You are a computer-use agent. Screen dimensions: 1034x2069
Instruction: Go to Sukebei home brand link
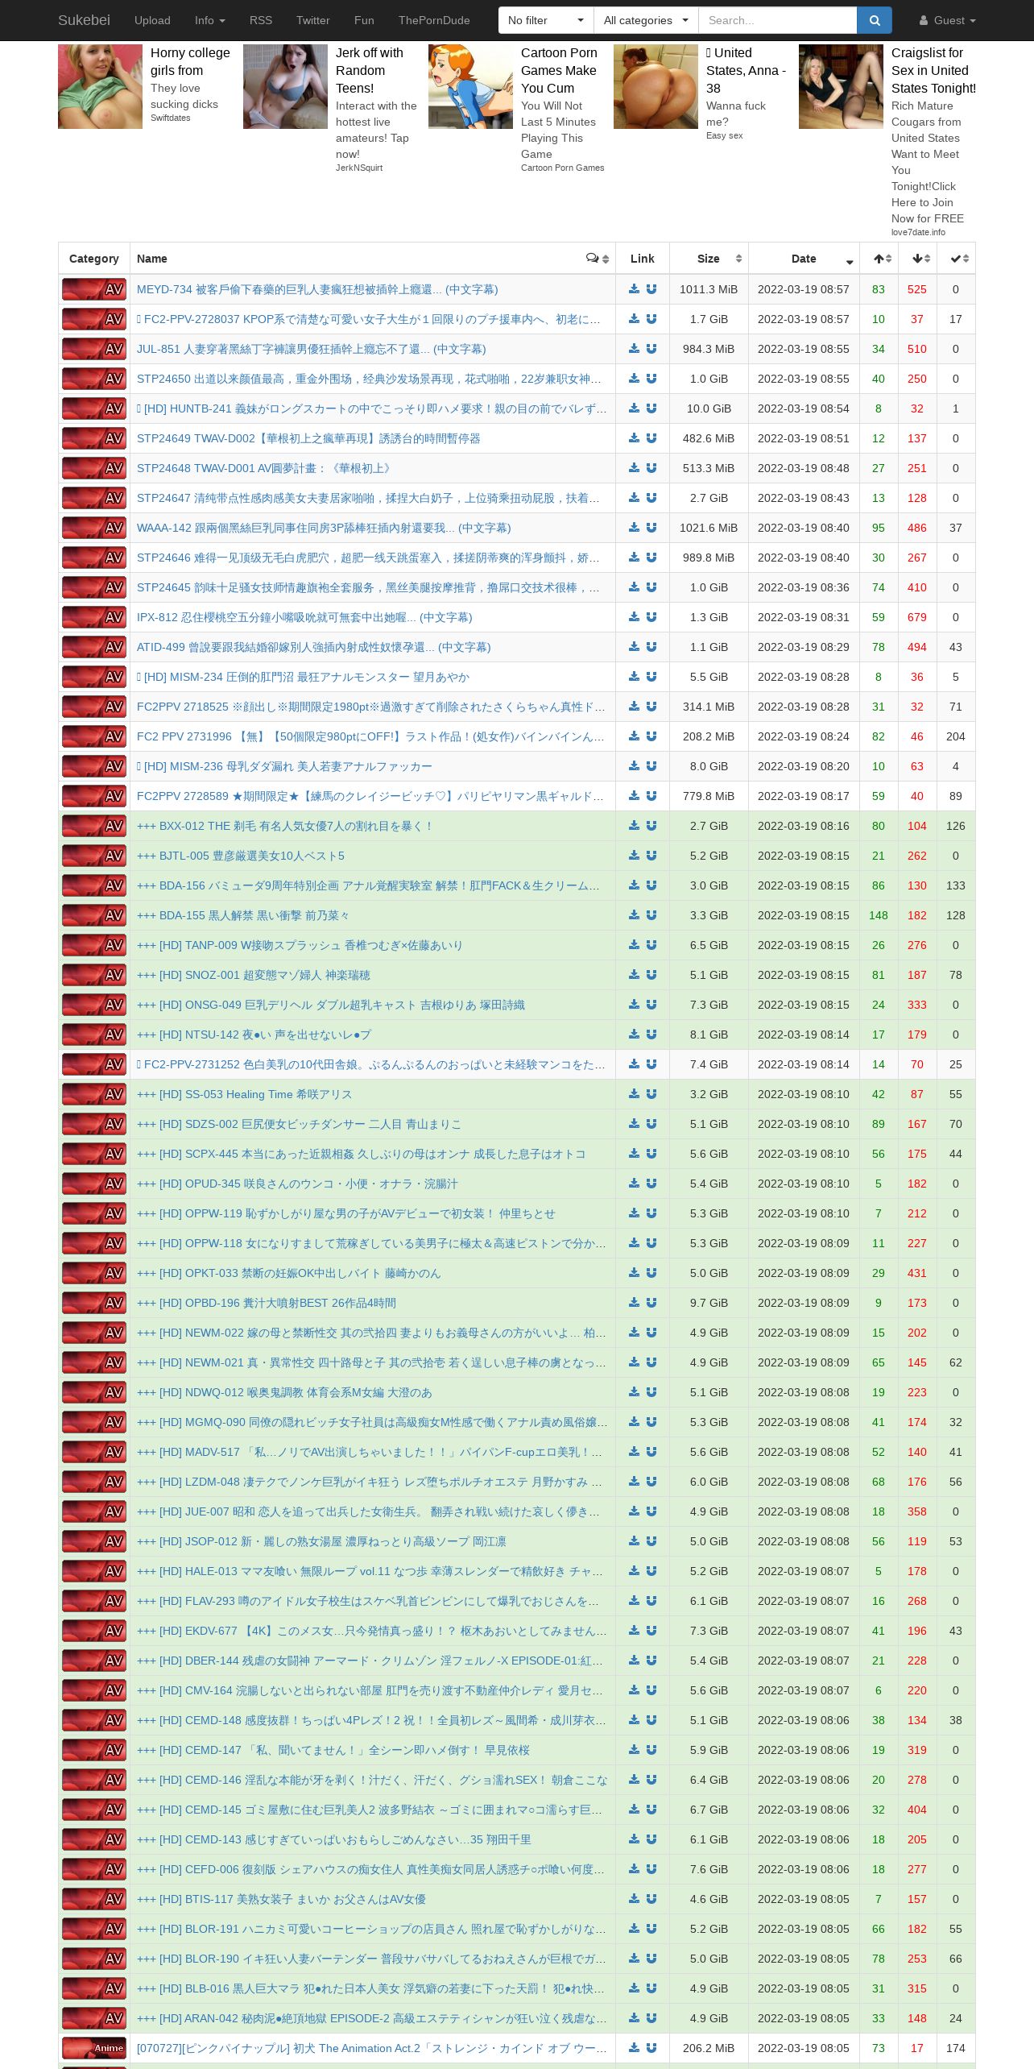84,20
